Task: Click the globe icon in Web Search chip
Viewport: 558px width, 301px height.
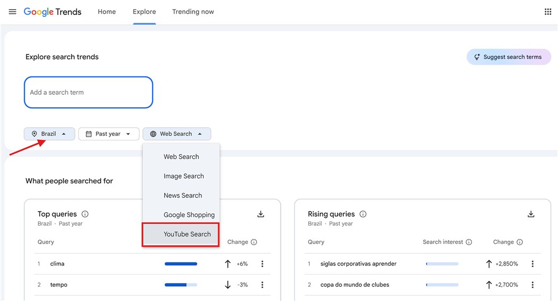Action: tap(153, 134)
